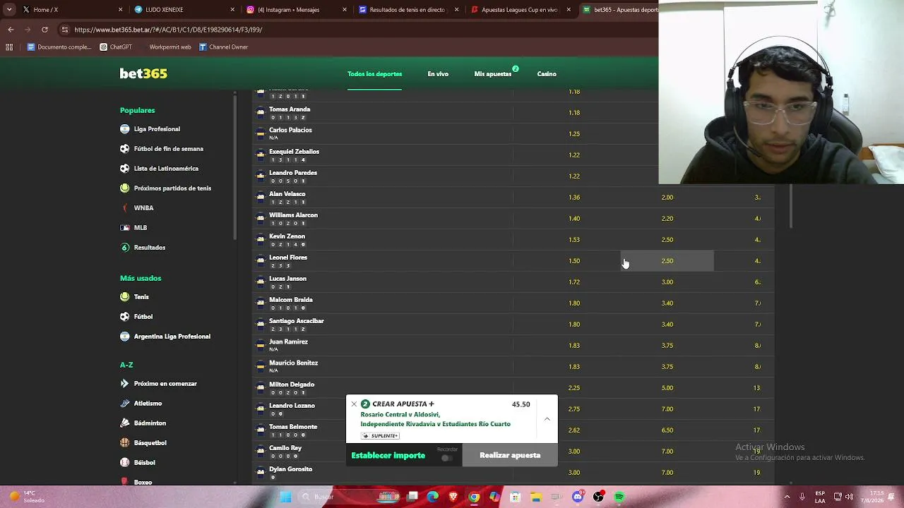This screenshot has height=508, width=904.
Task: Open the Liga Profesional soccer icon
Action: [125, 129]
